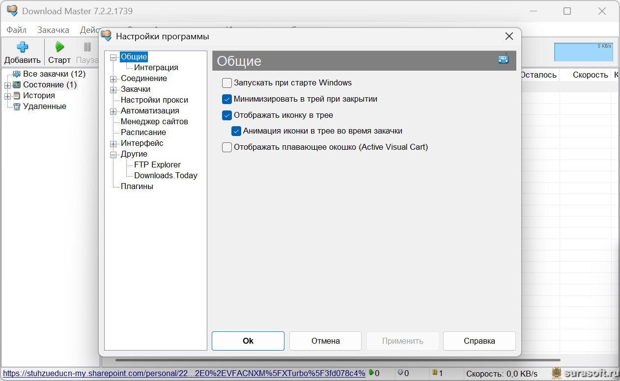Confirm settings with Ok button

pos(248,341)
